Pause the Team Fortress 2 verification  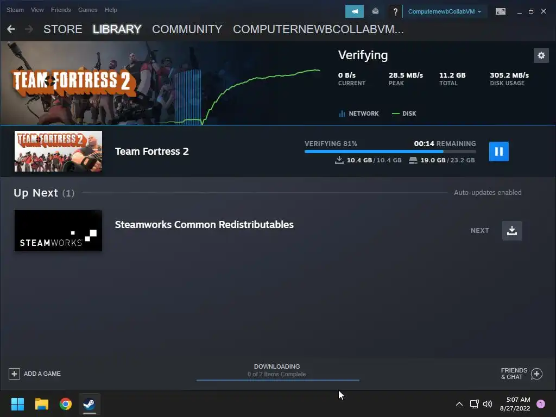click(498, 151)
